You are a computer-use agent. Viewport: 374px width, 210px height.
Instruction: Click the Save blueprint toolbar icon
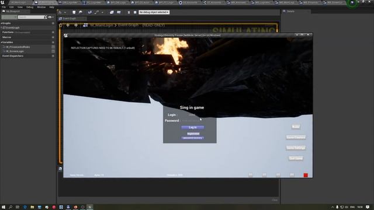[x=74, y=12]
